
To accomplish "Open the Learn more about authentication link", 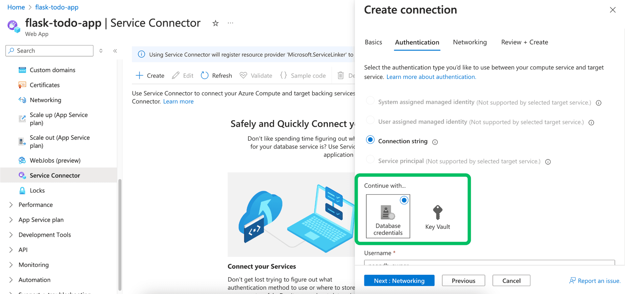I will [431, 77].
